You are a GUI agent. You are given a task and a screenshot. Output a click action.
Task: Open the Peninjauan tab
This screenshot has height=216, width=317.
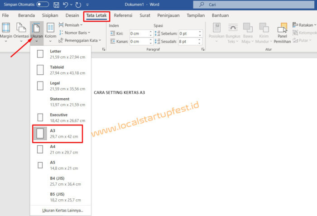(168, 15)
